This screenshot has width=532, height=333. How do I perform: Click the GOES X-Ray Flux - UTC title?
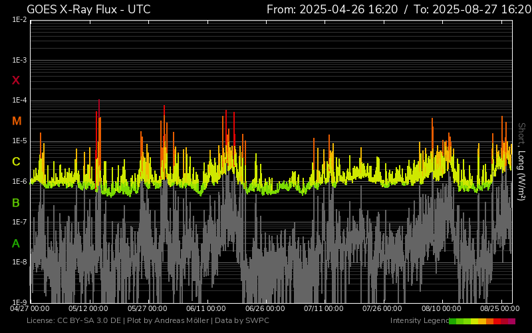[x=88, y=9]
